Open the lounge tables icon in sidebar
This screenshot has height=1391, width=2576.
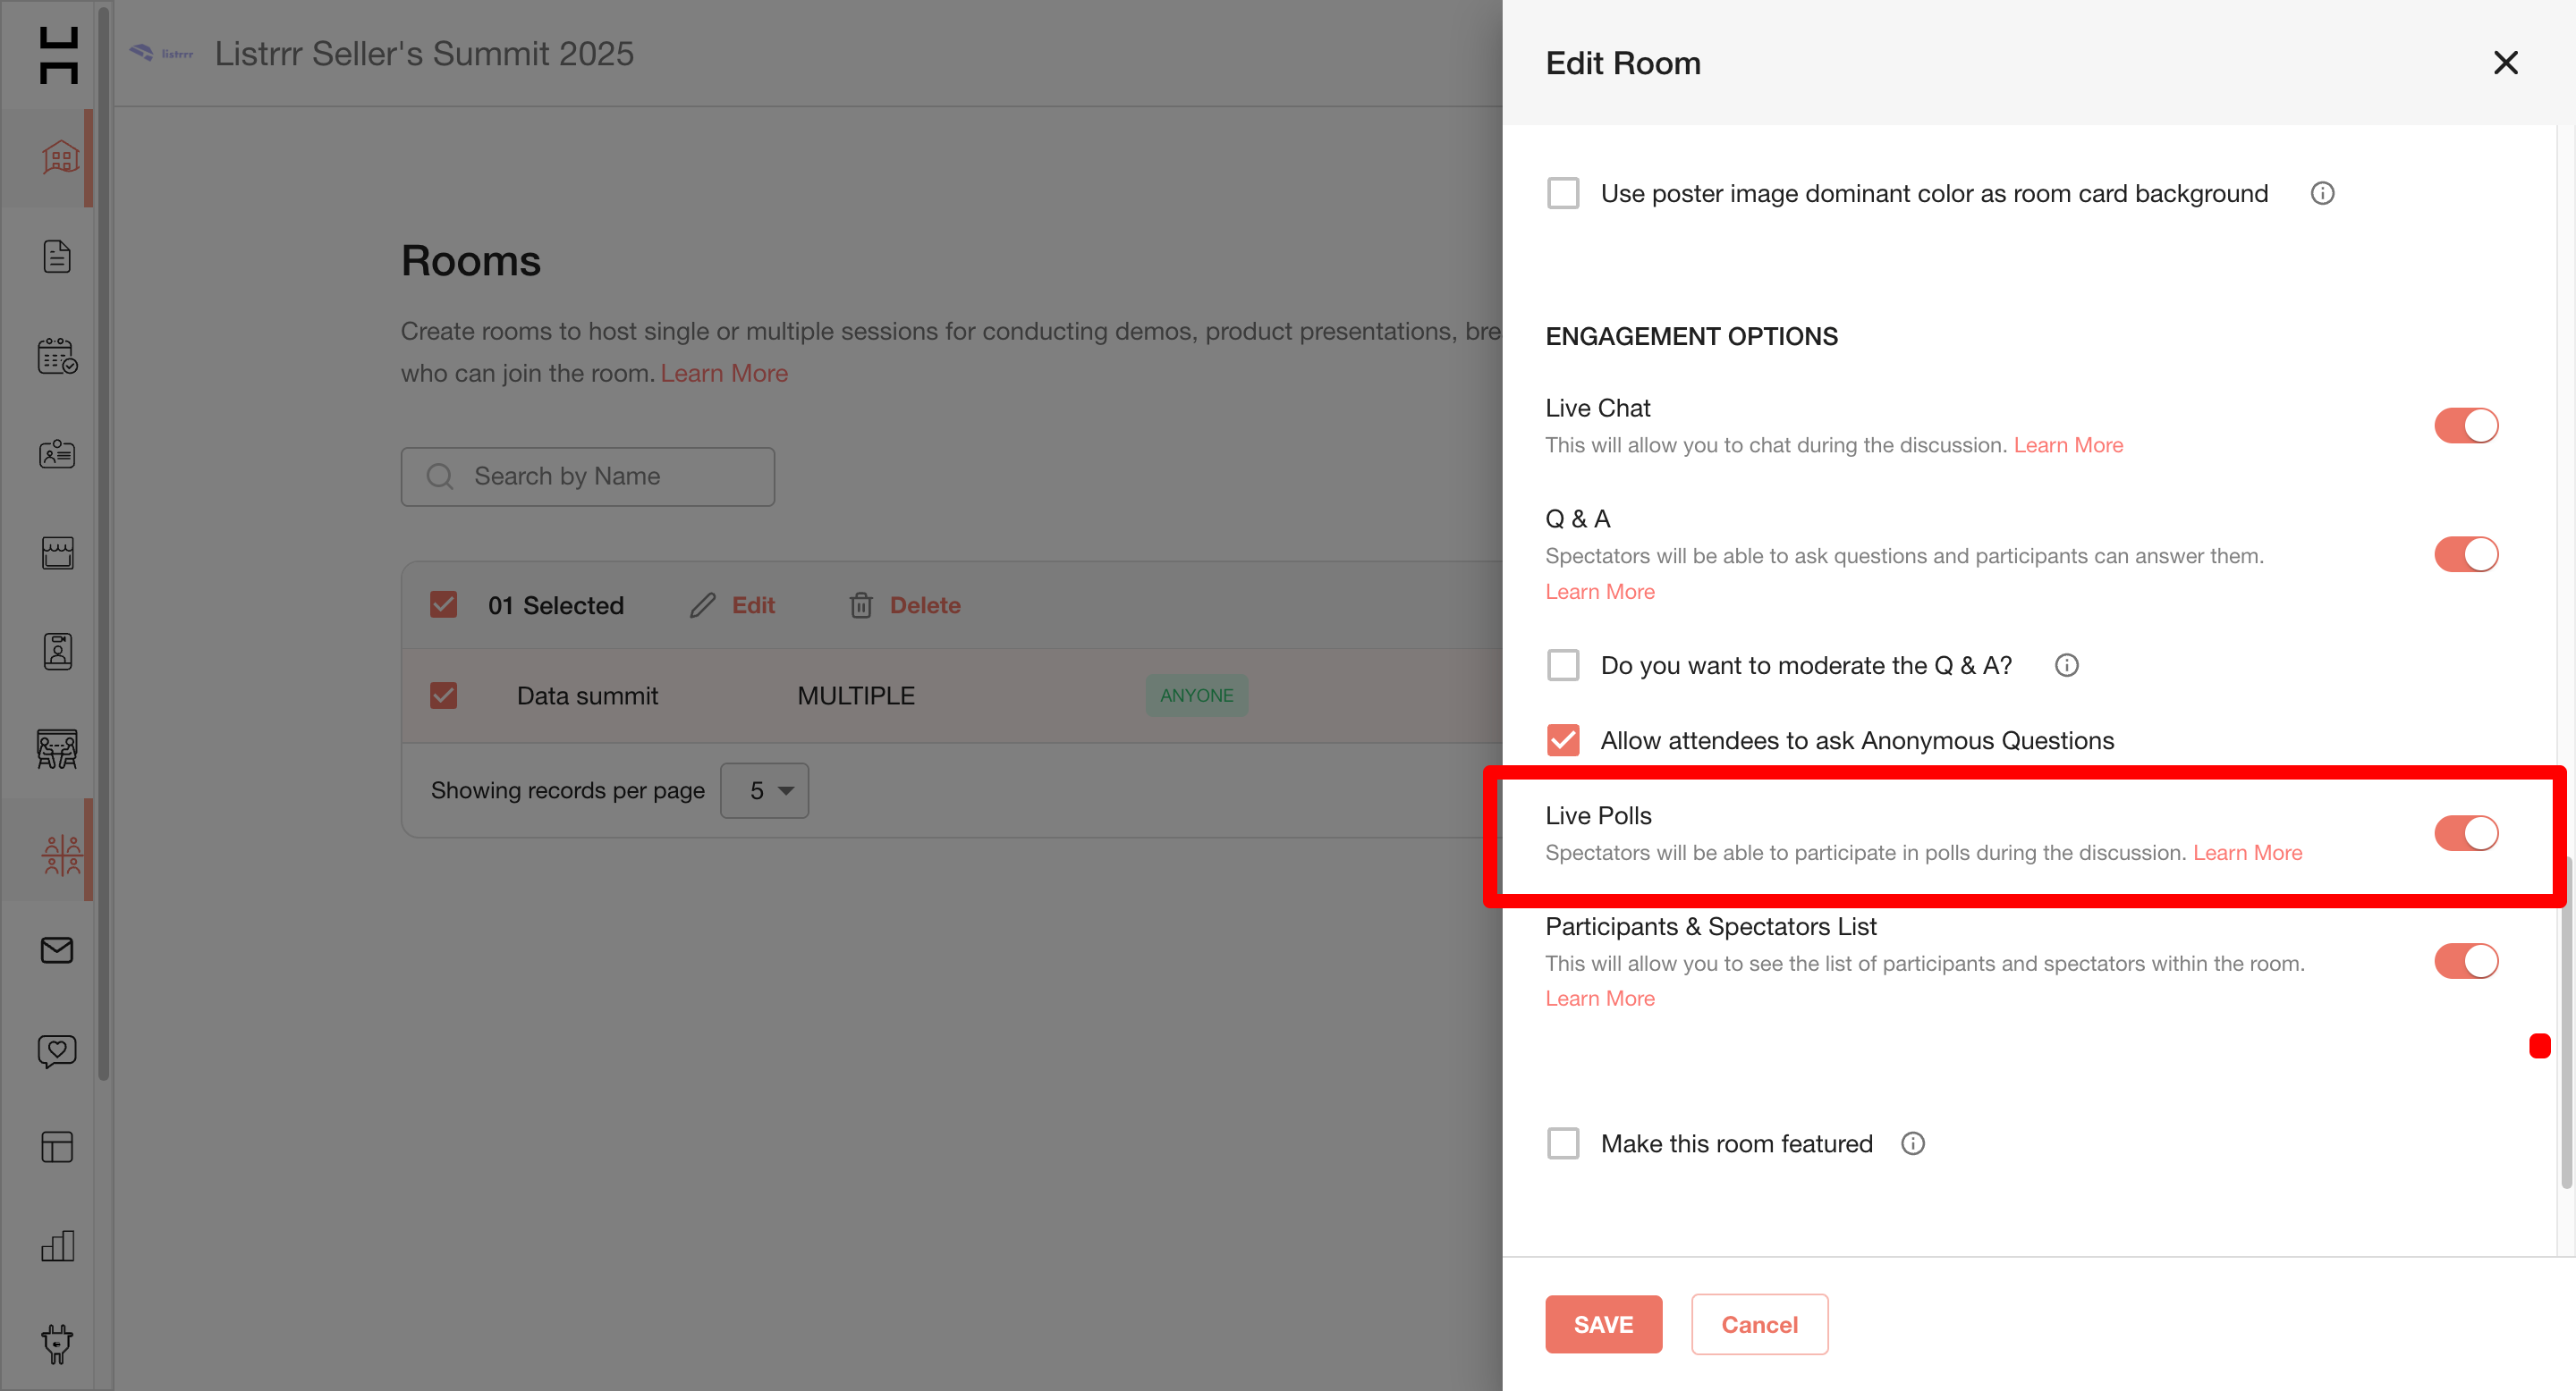[x=57, y=749]
